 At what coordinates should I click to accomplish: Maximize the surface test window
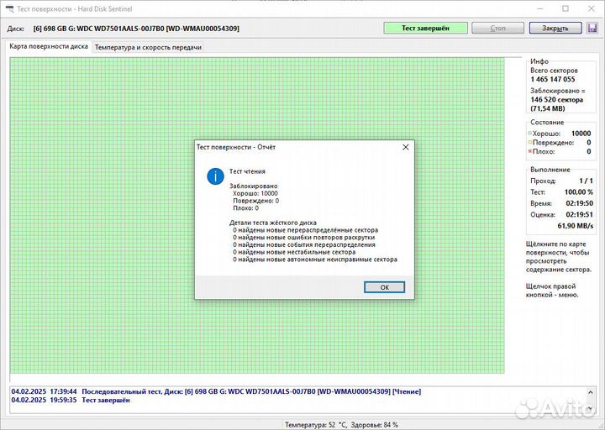[x=552, y=8]
